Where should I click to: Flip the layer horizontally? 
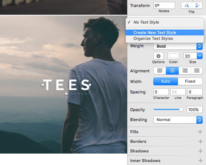(186, 6)
